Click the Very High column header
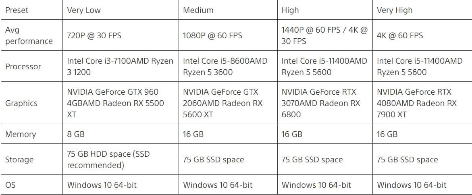 422,10
